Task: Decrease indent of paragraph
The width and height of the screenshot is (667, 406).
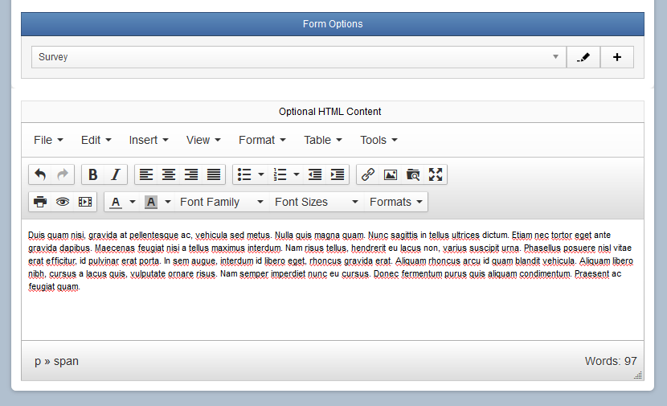Action: (315, 174)
